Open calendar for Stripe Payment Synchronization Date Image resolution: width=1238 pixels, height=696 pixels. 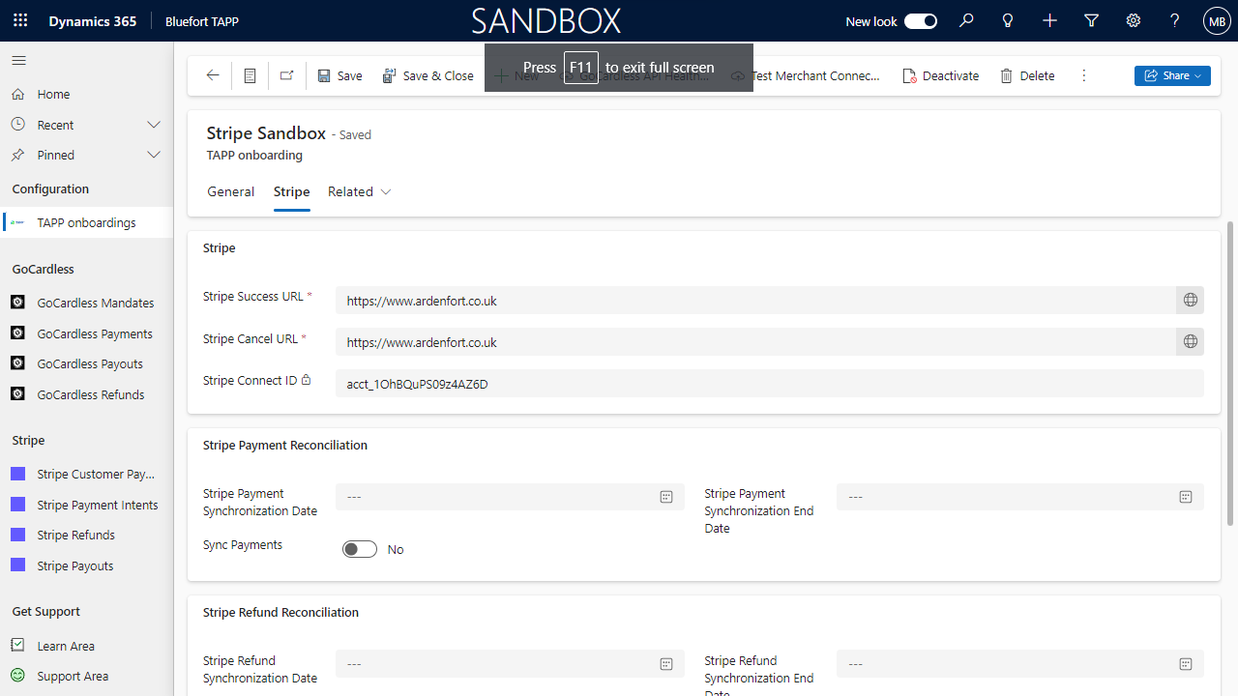[x=666, y=497]
